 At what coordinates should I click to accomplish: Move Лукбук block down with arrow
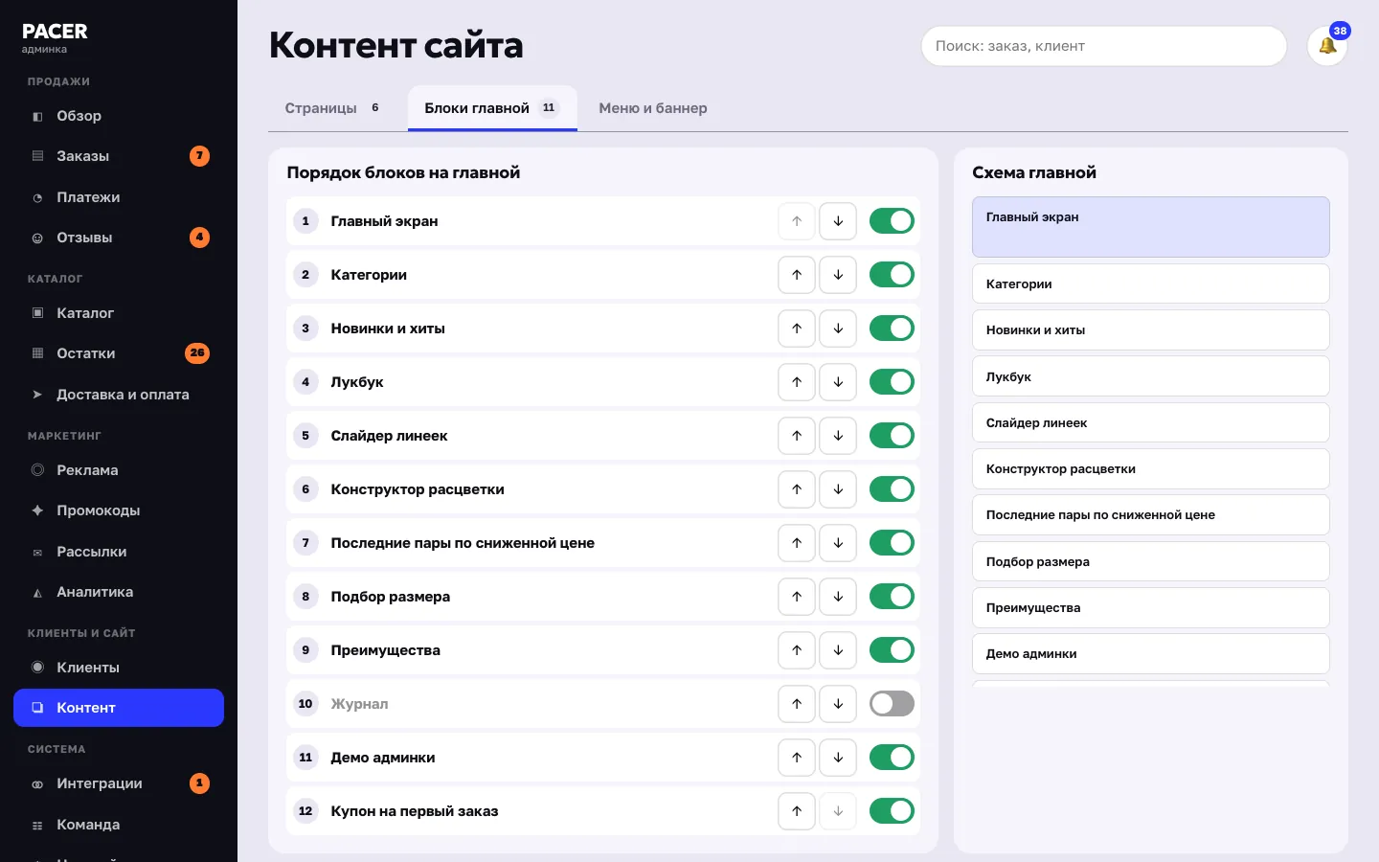point(838,382)
